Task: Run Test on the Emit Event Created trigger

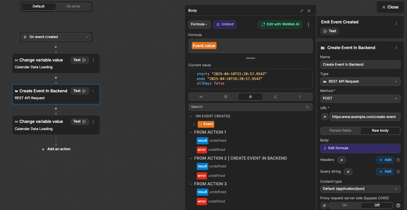Action: coord(329,31)
